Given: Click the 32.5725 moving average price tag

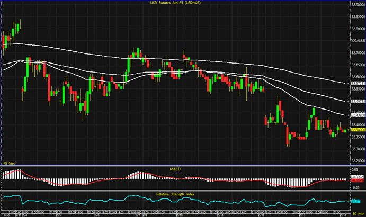Looking at the screenshot, I should (358, 84).
